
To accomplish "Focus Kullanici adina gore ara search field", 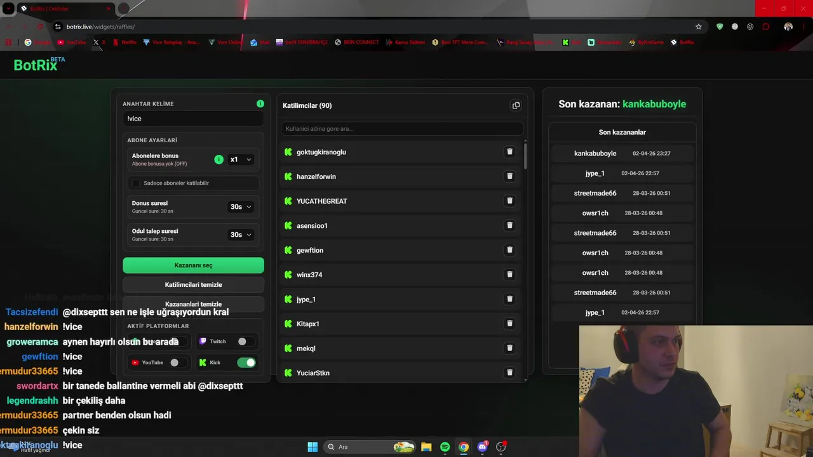I will pyautogui.click(x=402, y=129).
